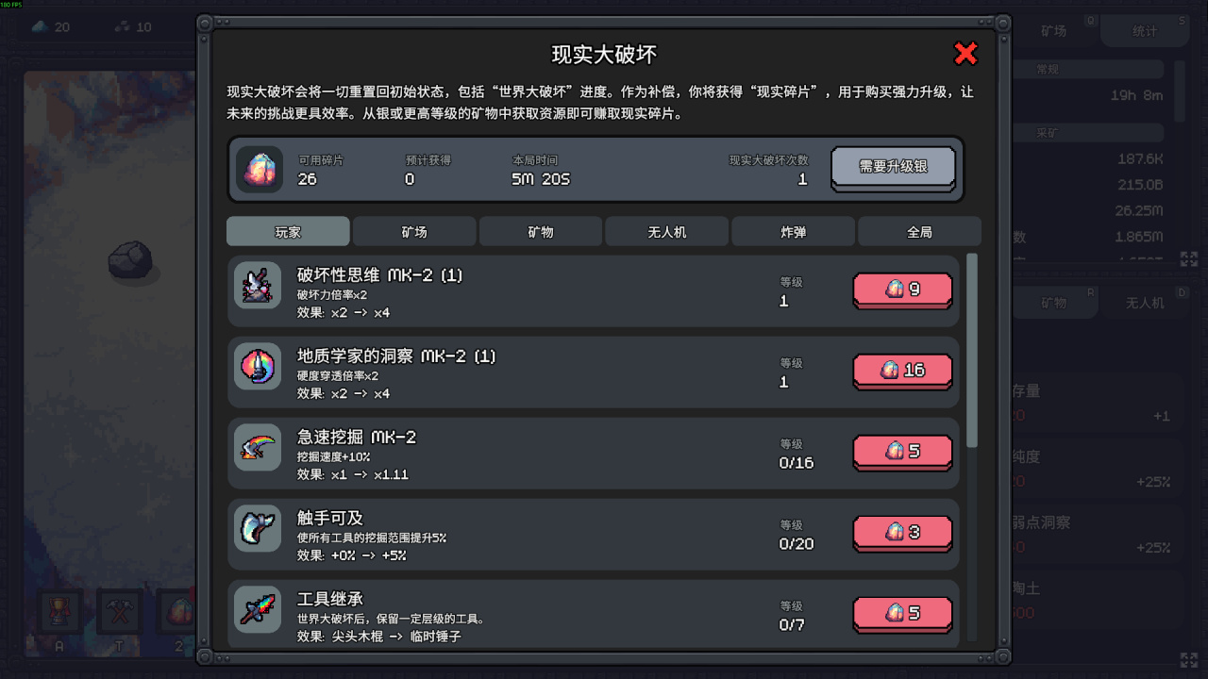Open the 矿物 upgrade tab
Viewport: 1208px width, 679px height.
[541, 232]
